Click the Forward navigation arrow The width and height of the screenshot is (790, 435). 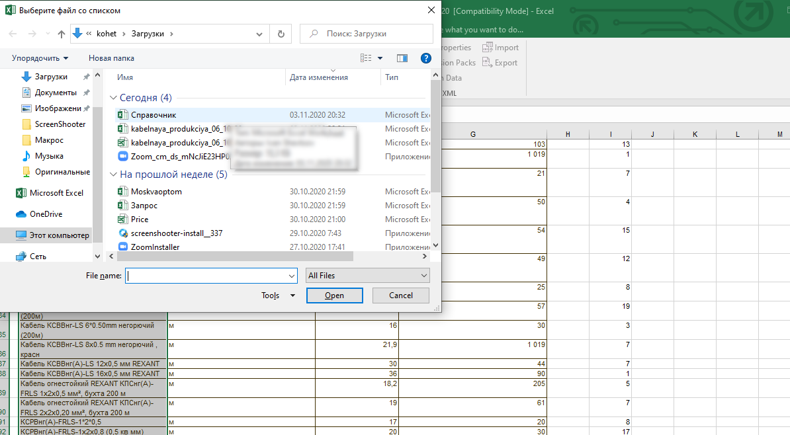[32, 34]
